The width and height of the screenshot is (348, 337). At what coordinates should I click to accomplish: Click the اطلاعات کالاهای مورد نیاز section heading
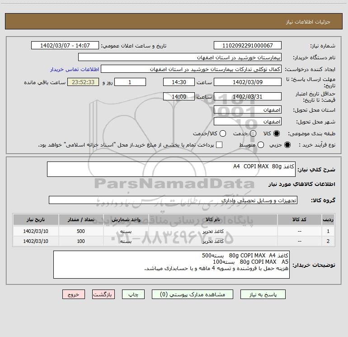coord(302,184)
